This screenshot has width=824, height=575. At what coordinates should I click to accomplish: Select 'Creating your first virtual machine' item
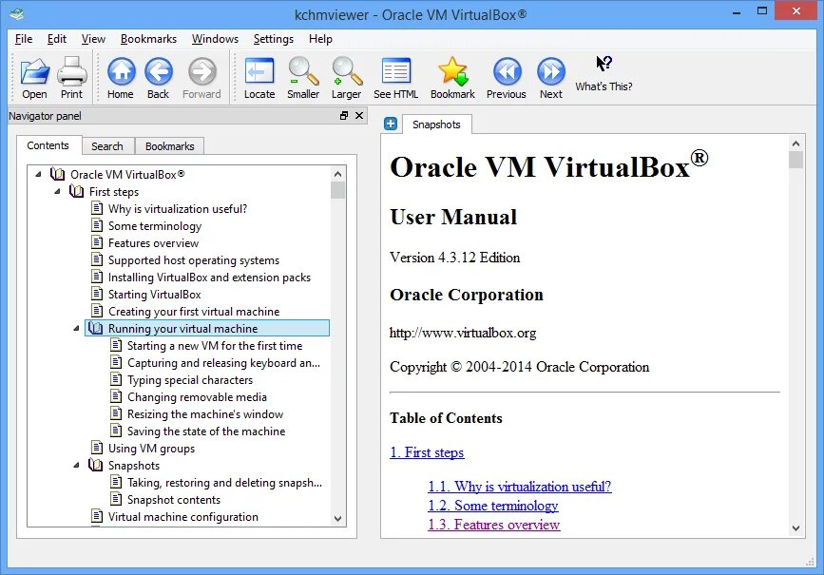pos(193,311)
